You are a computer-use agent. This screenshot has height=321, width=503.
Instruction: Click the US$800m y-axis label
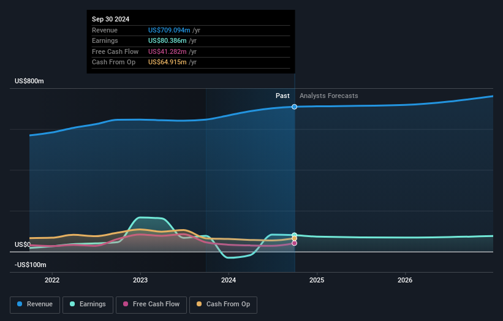(29, 81)
